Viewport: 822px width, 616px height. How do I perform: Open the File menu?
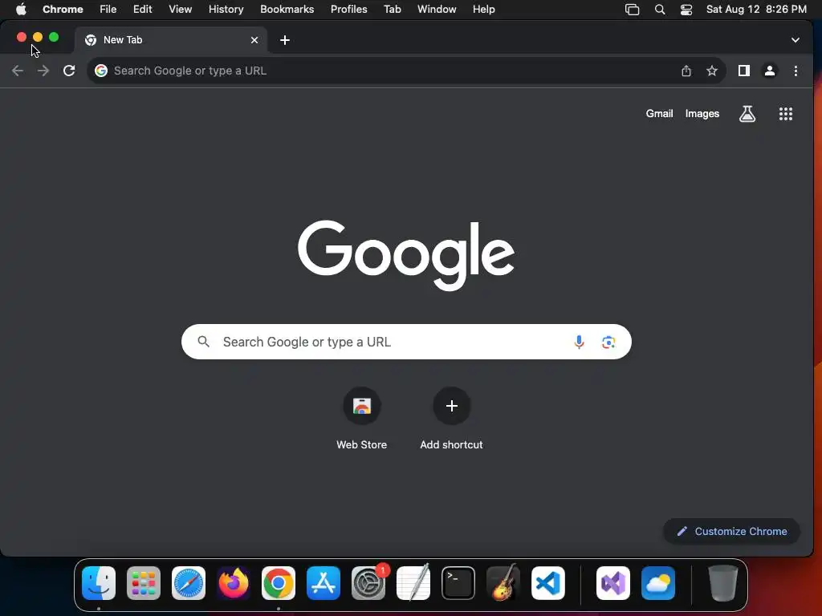coord(108,10)
